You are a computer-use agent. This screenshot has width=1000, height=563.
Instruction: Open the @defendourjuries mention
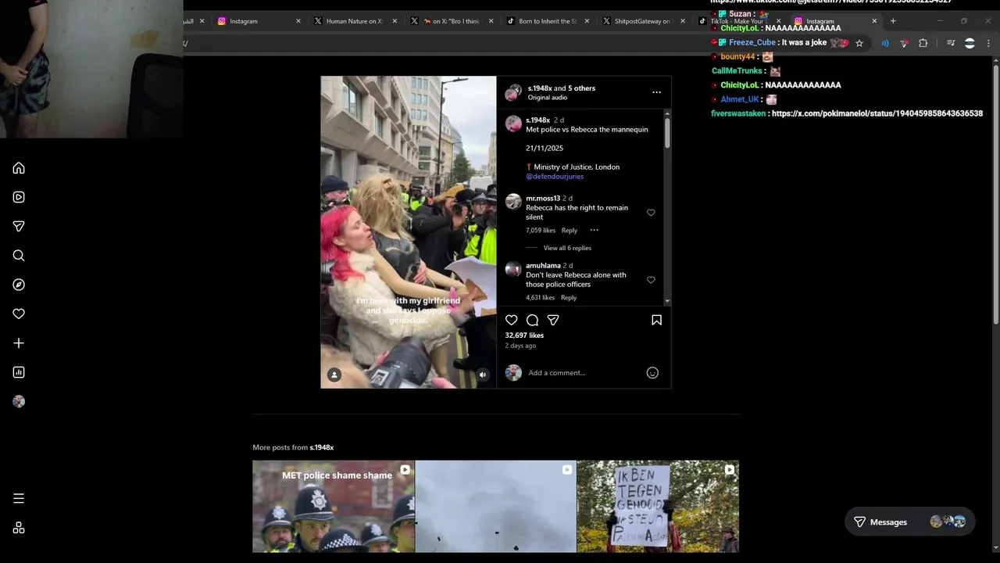555,177
